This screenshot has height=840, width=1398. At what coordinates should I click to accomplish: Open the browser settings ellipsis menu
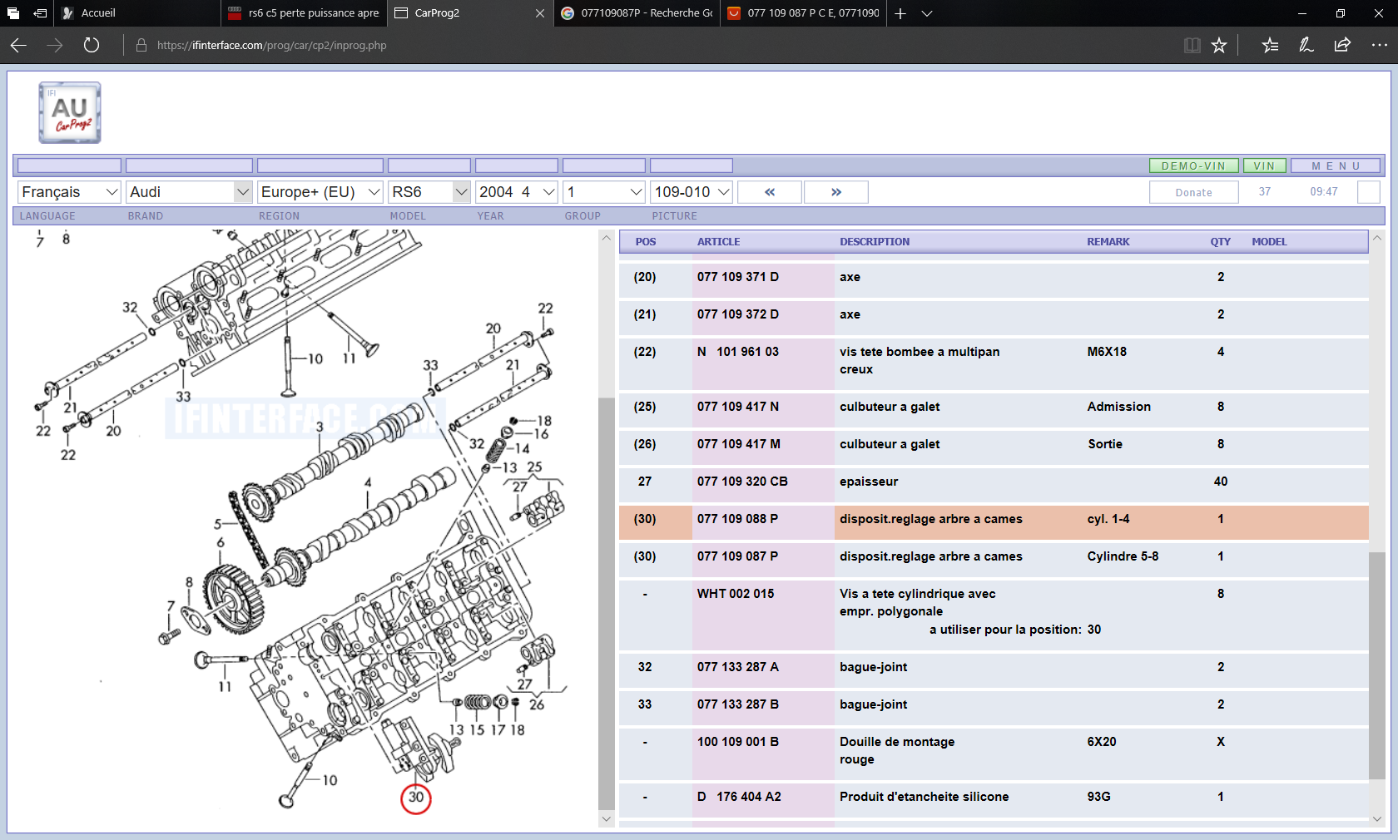1379,46
